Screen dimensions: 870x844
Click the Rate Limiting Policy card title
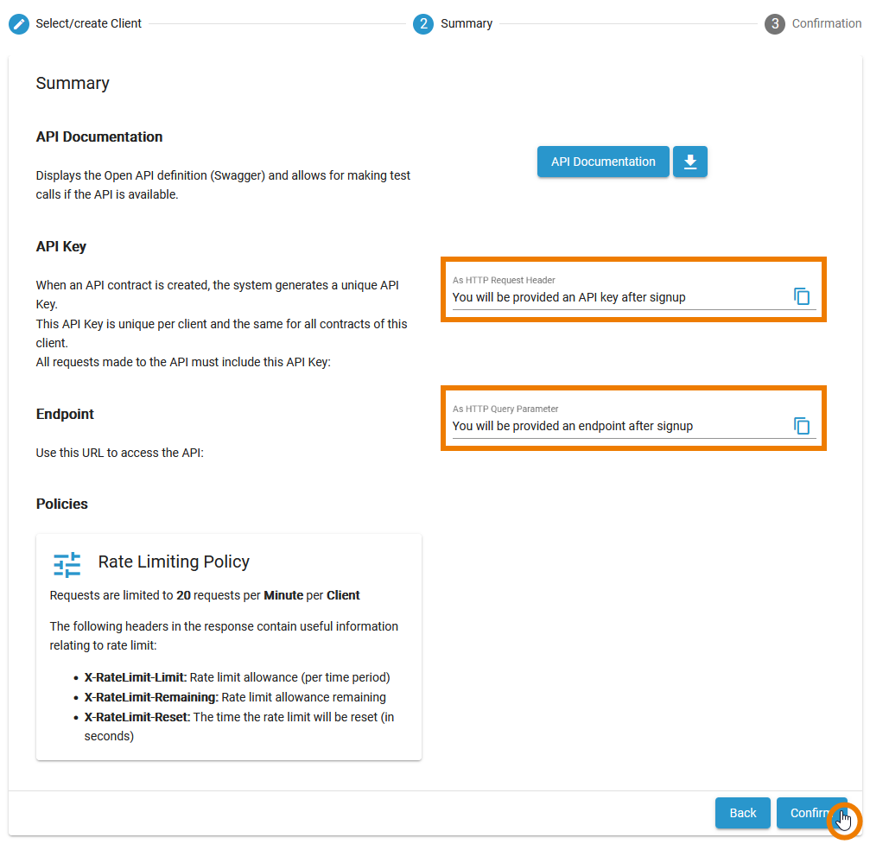(x=174, y=562)
